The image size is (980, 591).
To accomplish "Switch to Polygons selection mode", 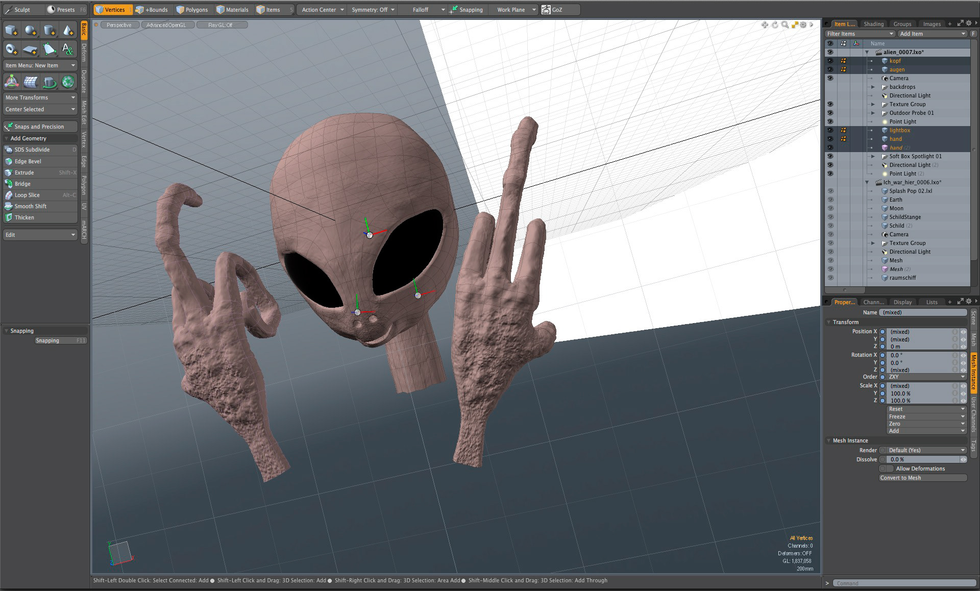I will (192, 10).
